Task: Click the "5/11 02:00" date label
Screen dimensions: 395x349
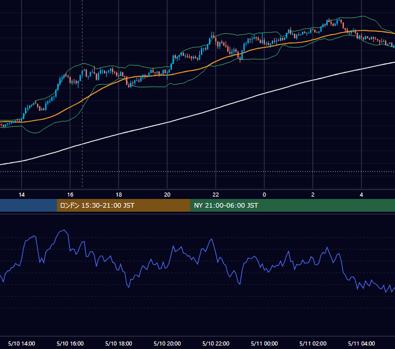Action: click(x=313, y=343)
